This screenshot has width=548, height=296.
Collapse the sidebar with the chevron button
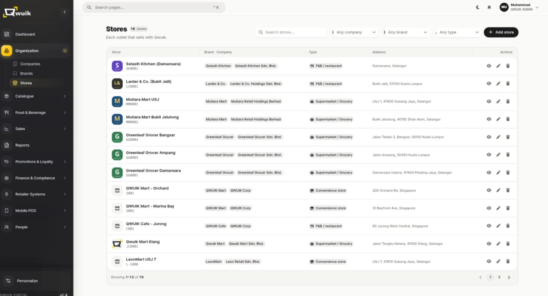64,12
